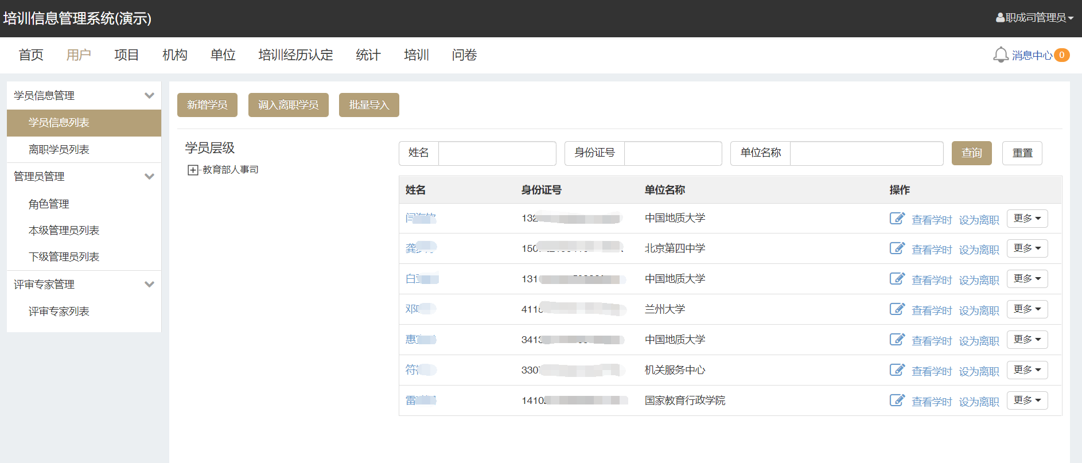Image resolution: width=1082 pixels, height=463 pixels.
Task: Click the edit icon for 北京第四中学 row
Action: pyautogui.click(x=897, y=248)
